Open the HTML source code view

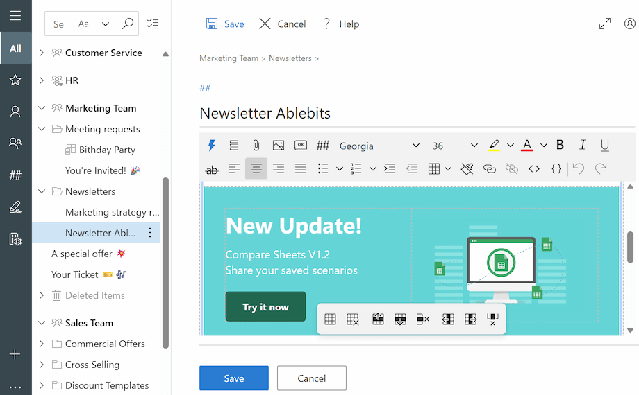534,168
